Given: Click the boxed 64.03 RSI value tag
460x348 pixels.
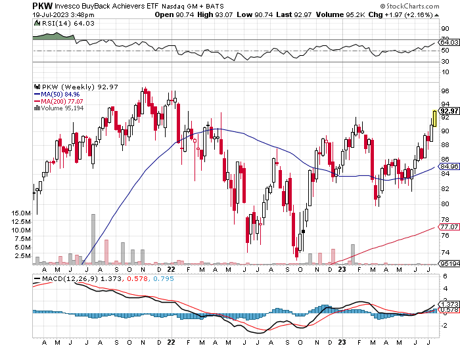Looking at the screenshot, I should pos(449,42).
